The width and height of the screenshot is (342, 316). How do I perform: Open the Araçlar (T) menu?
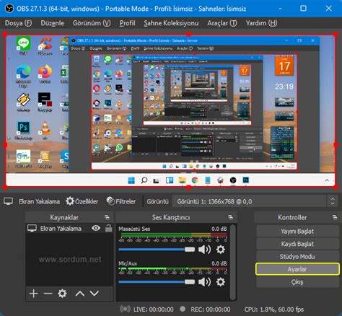pos(222,23)
